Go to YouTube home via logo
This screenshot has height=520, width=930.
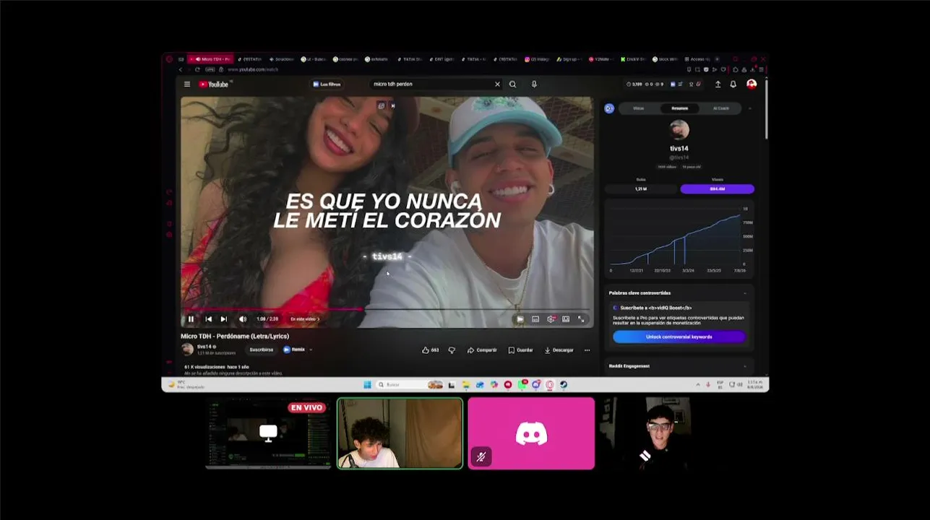pos(215,84)
